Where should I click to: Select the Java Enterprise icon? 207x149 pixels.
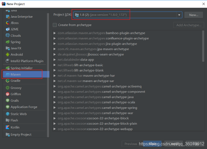click(x=8, y=17)
